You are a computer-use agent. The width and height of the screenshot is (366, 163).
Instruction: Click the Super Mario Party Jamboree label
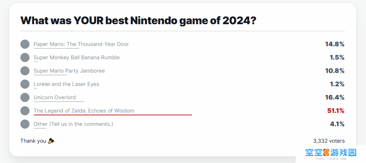pos(69,70)
